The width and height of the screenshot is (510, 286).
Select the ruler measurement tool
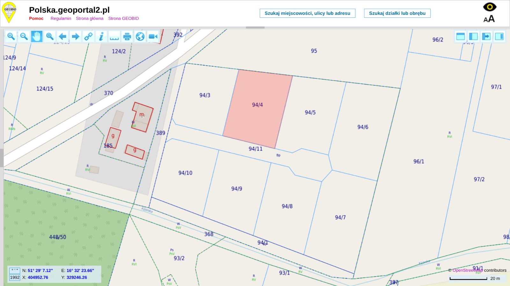click(114, 37)
